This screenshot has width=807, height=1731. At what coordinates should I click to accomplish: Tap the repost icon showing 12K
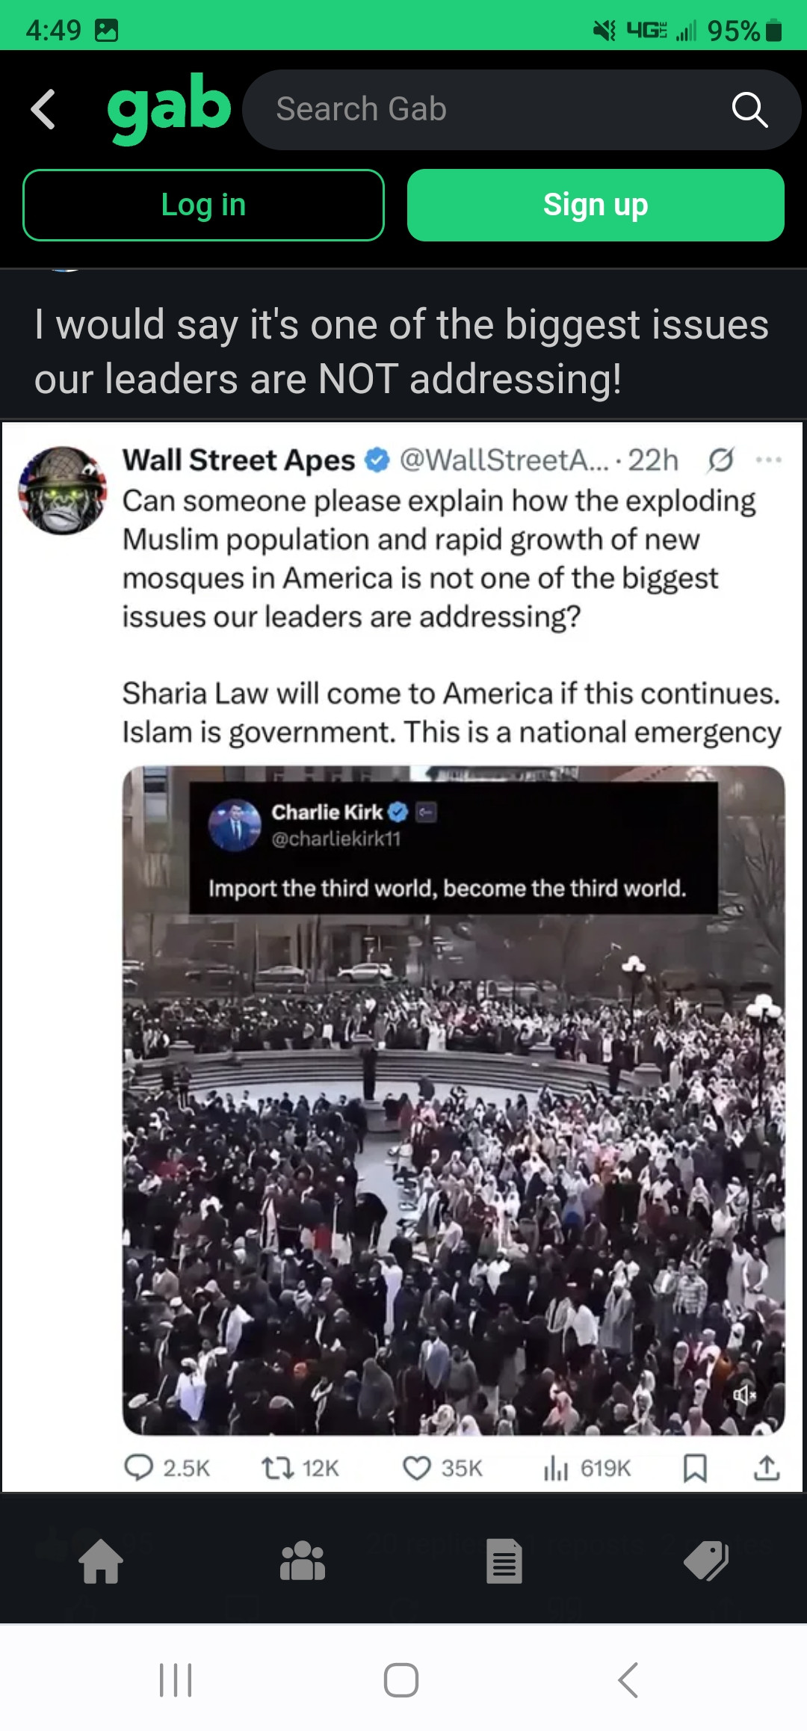pos(300,1468)
